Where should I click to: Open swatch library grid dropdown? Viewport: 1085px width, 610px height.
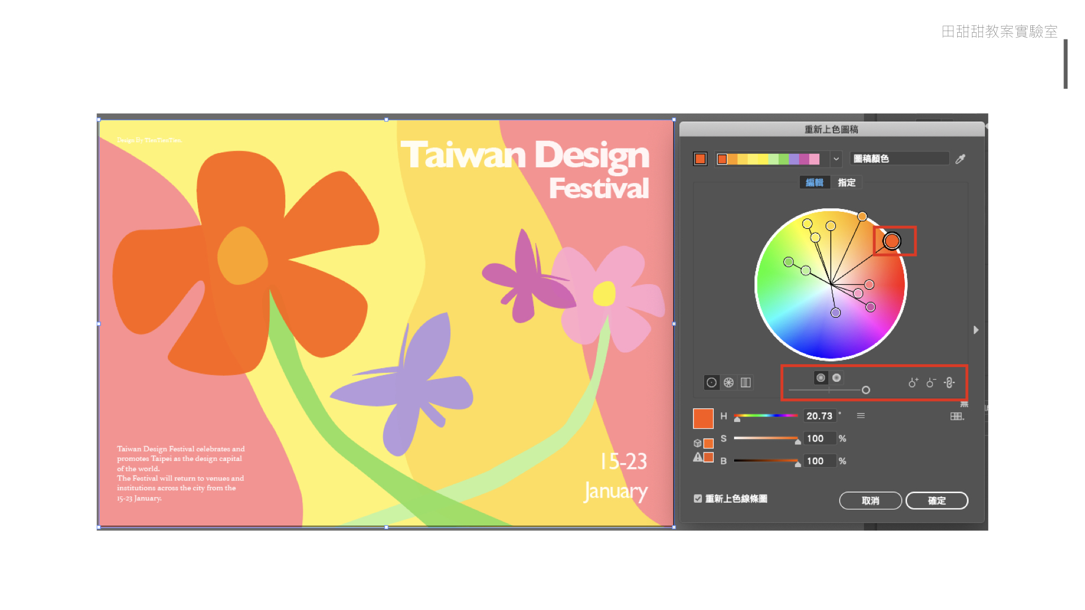coord(957,416)
